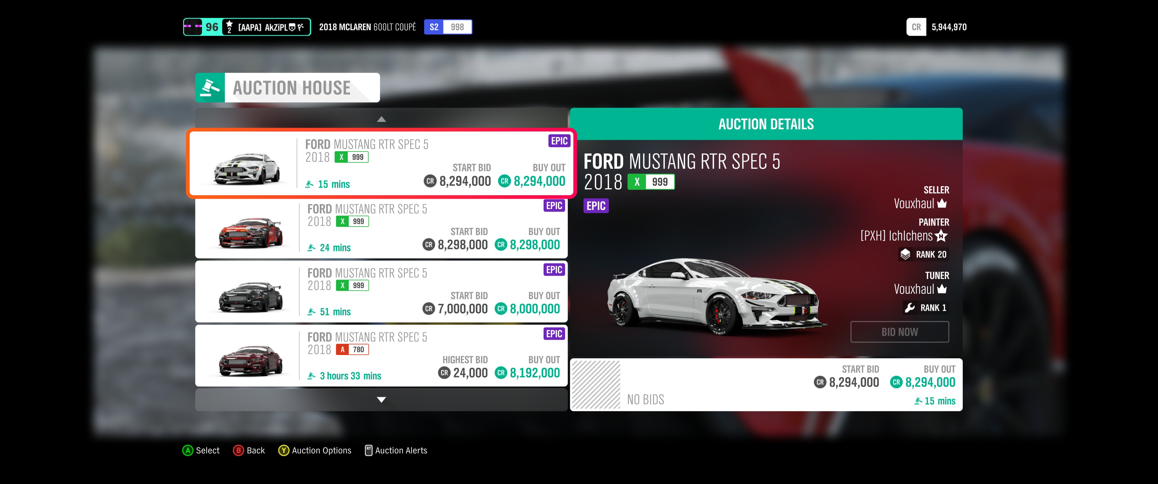Image resolution: width=1158 pixels, height=484 pixels.
Task: Click the Bid Now button
Action: (x=899, y=332)
